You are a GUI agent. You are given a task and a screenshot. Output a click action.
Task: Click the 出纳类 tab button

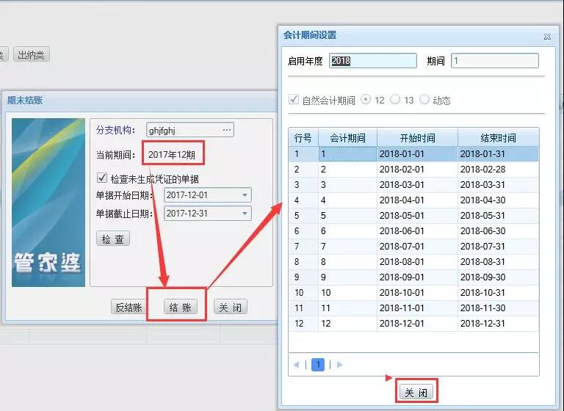point(32,54)
